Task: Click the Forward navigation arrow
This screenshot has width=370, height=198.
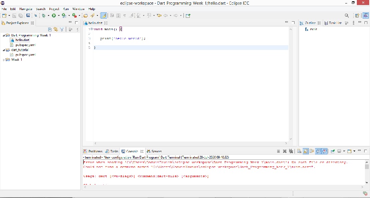Action: coord(176,15)
